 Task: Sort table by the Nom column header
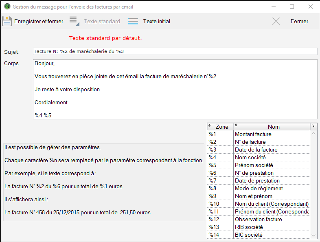coord(272,127)
